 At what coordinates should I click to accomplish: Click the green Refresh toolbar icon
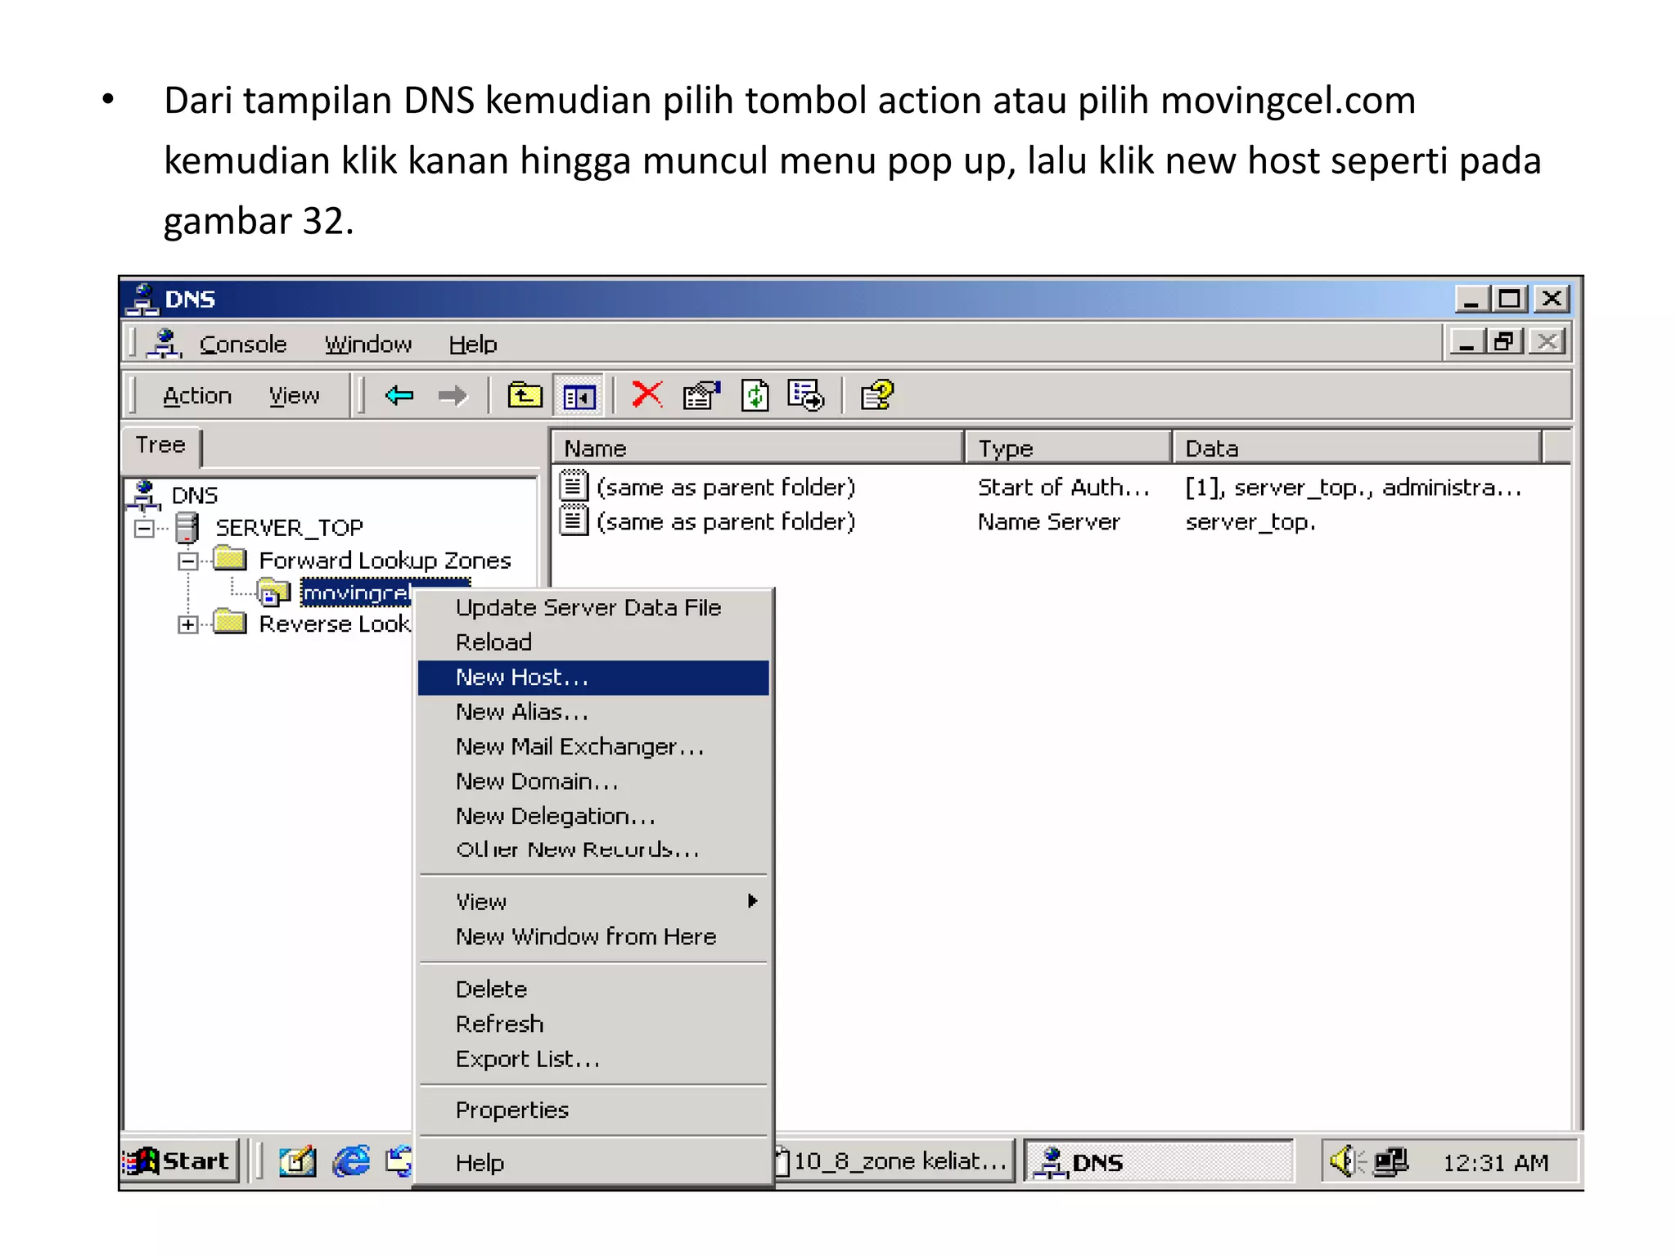755,396
